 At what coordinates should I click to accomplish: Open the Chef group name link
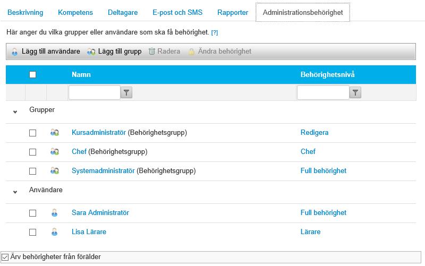tap(79, 151)
